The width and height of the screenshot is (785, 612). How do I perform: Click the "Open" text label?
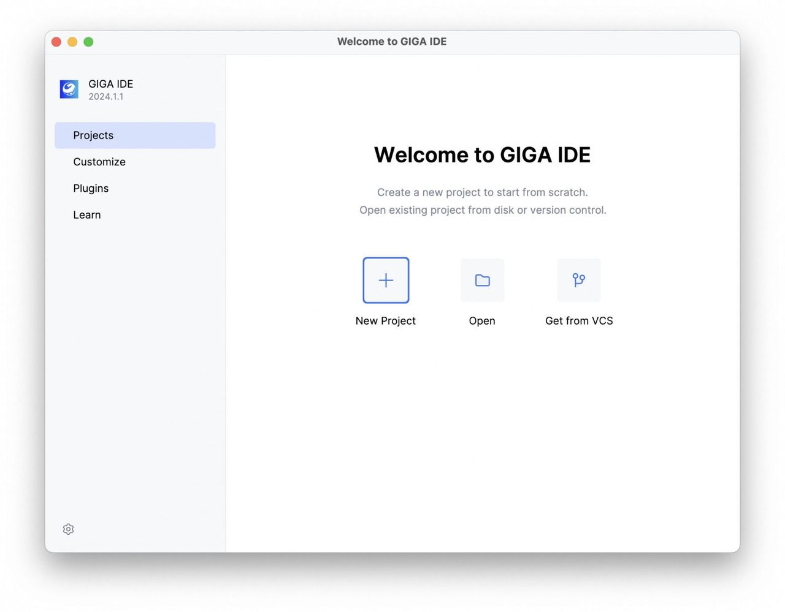click(x=482, y=321)
